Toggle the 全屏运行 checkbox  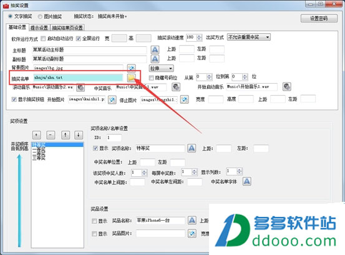(79, 39)
